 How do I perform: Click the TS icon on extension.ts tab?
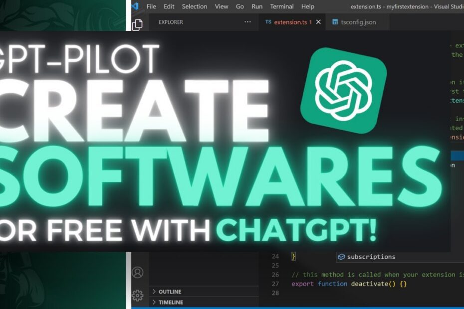pos(268,22)
